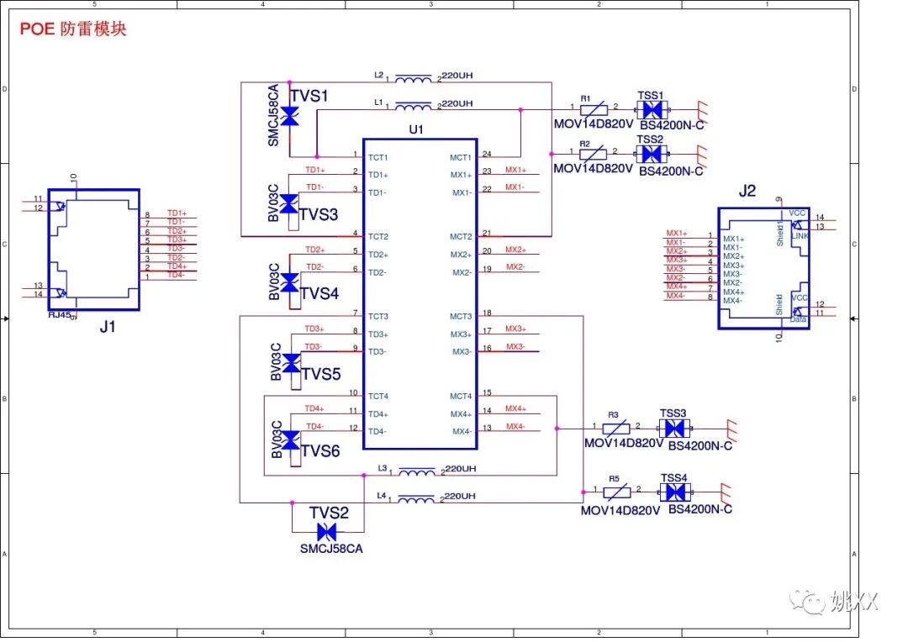
Task: Pick the R5 varistor symbol
Action: coord(617,492)
